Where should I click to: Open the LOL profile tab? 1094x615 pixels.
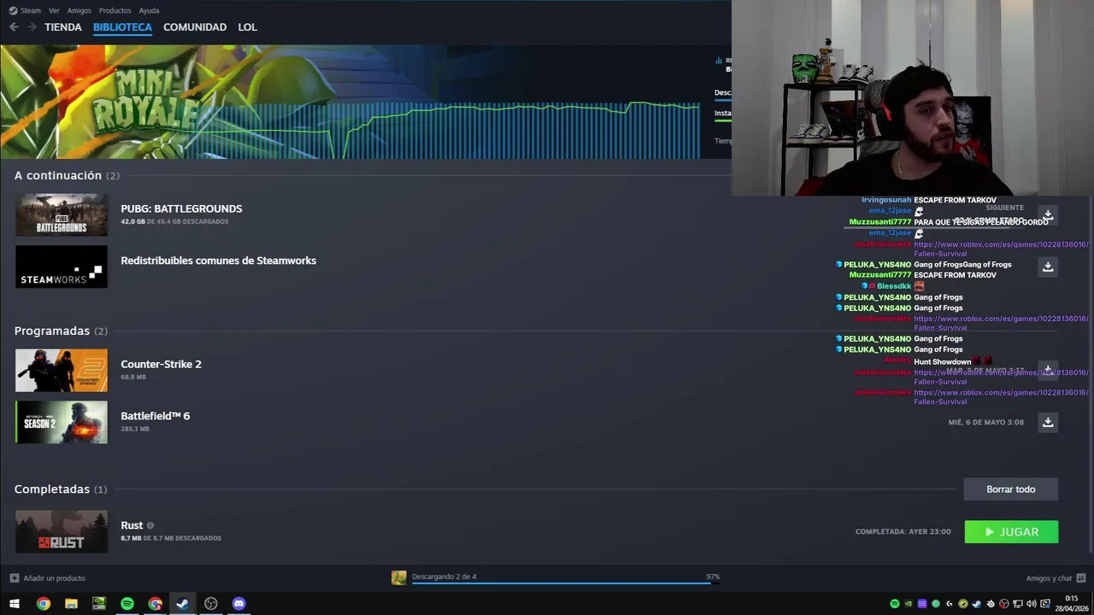pos(247,27)
